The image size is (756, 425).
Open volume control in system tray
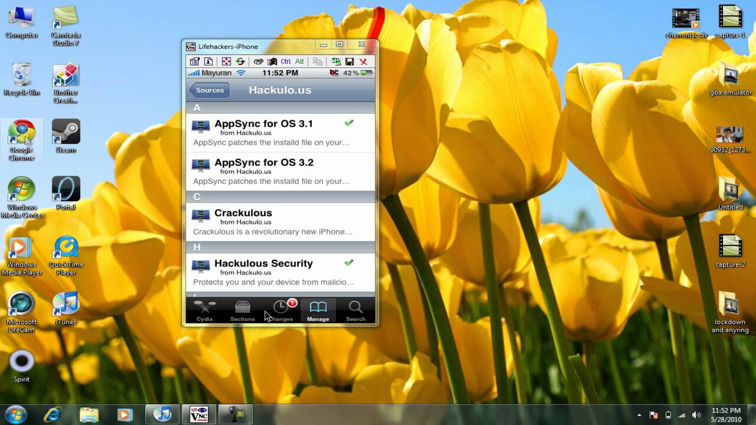pos(696,415)
